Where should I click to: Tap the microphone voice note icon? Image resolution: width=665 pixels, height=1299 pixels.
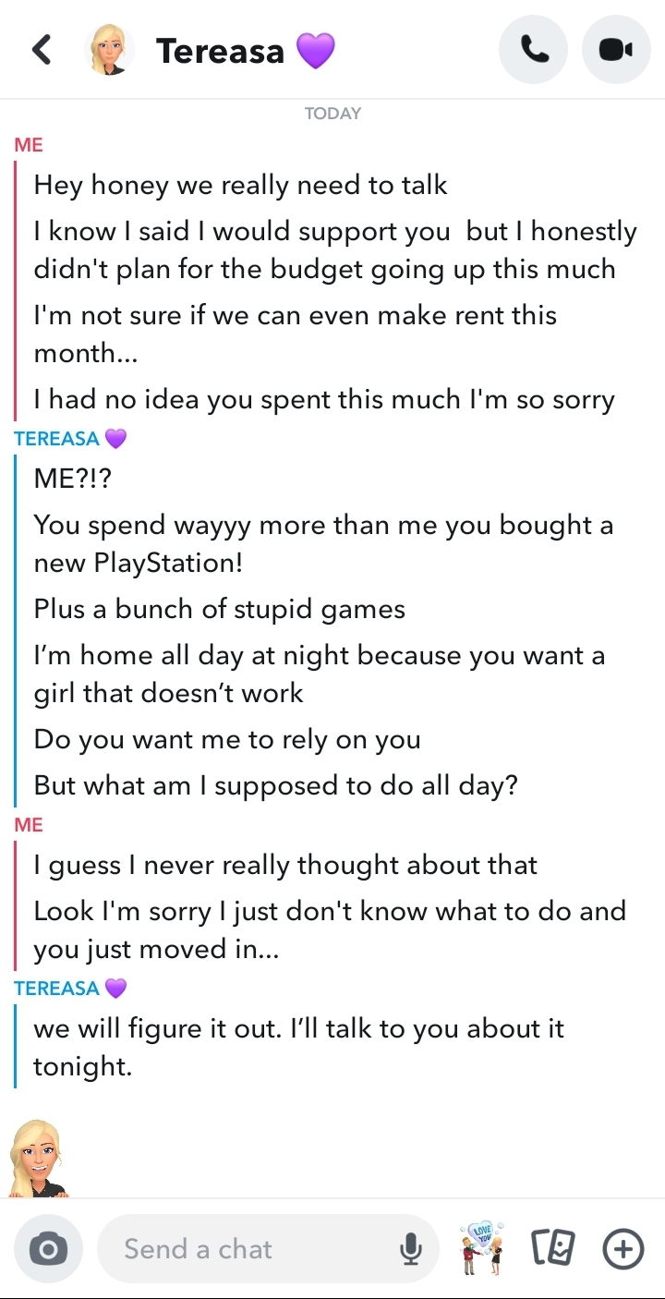[x=410, y=1249]
